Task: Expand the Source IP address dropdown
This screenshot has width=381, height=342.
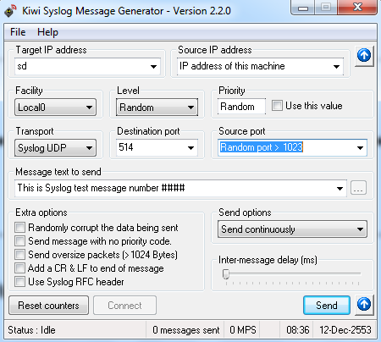Action: pyautogui.click(x=336, y=67)
